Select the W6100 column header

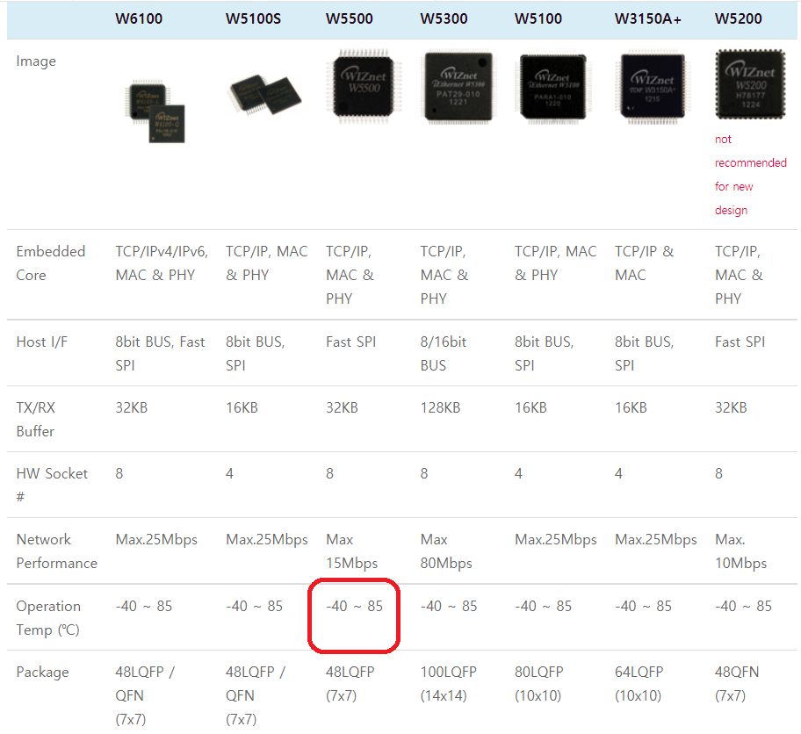(x=139, y=19)
